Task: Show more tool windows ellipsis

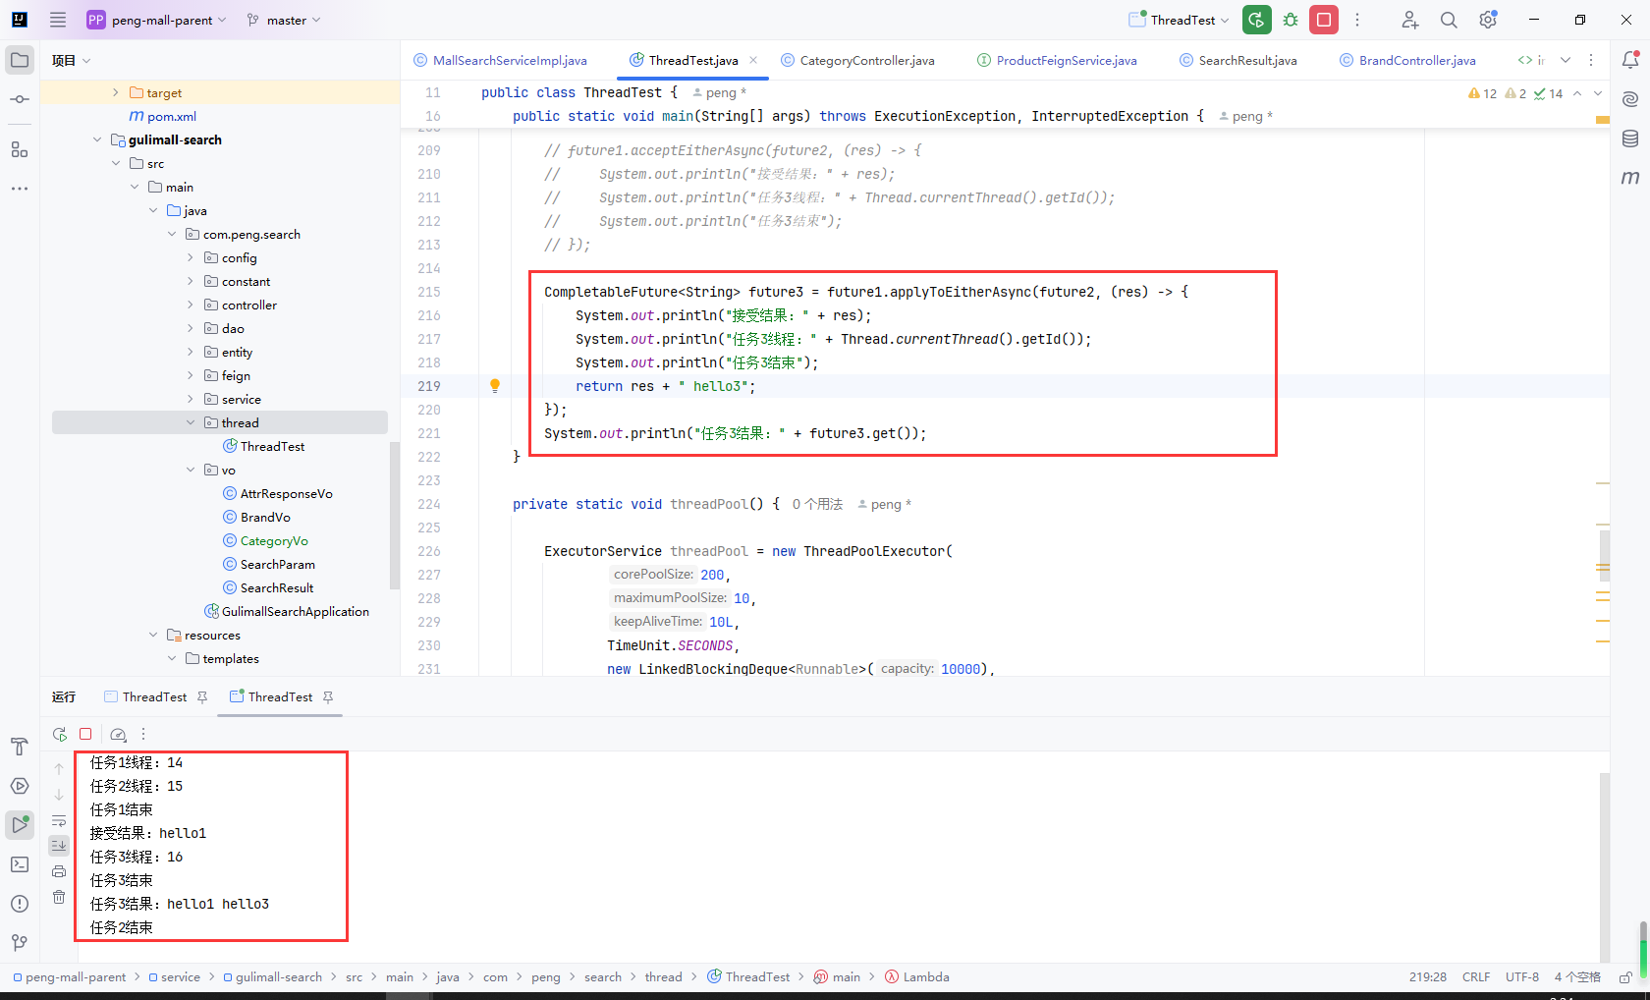Action: tap(20, 188)
